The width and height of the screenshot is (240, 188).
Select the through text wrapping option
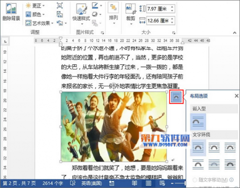230,147
